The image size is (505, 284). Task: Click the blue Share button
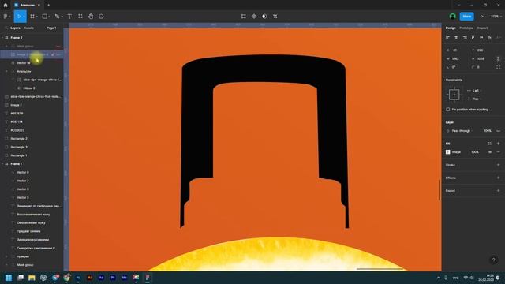coord(466,17)
